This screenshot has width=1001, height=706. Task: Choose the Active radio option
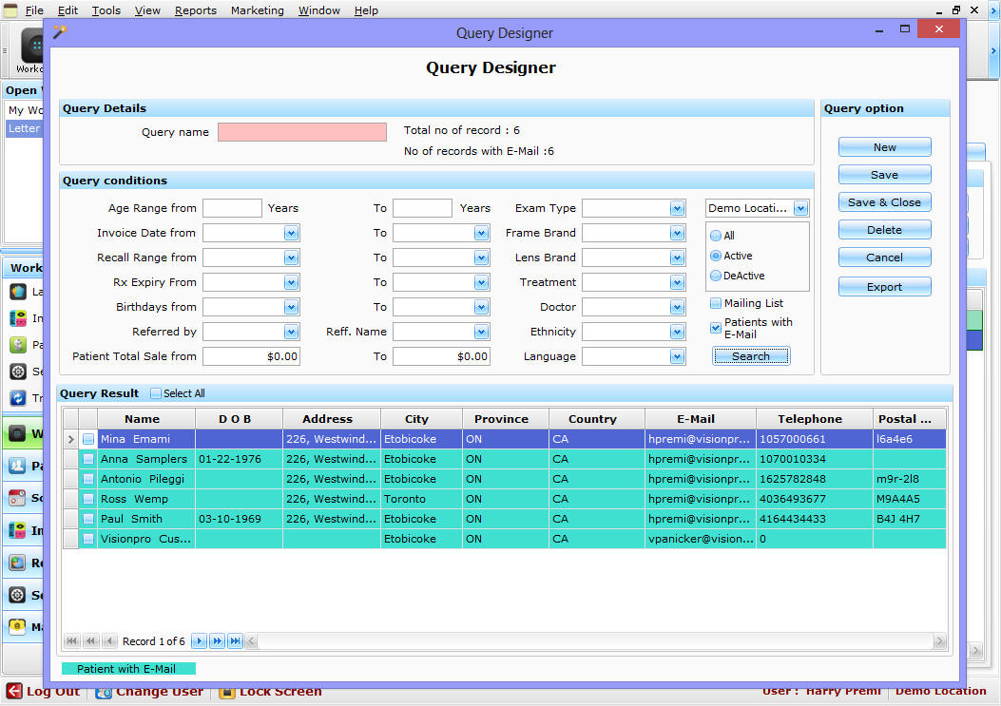coord(716,256)
